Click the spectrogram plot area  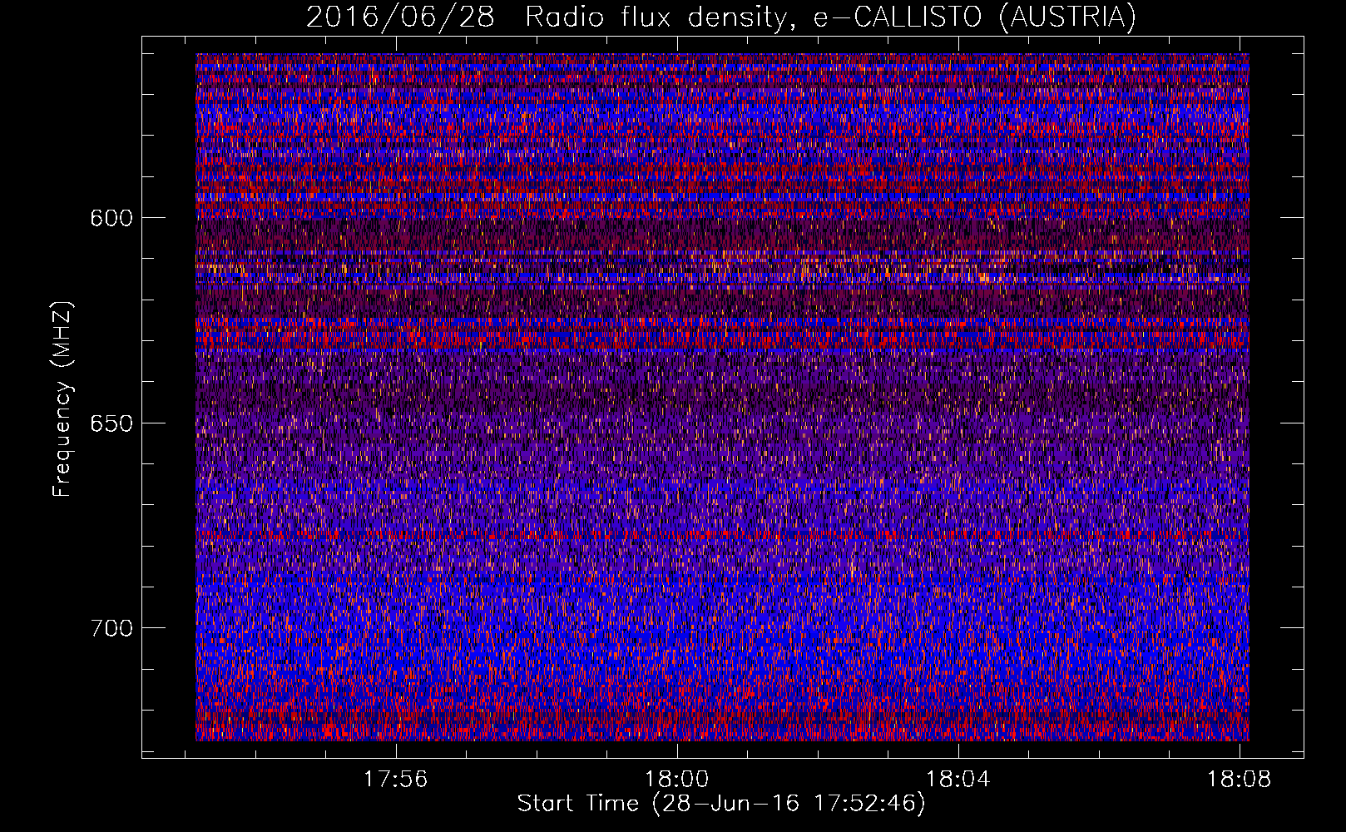pyautogui.click(x=722, y=397)
